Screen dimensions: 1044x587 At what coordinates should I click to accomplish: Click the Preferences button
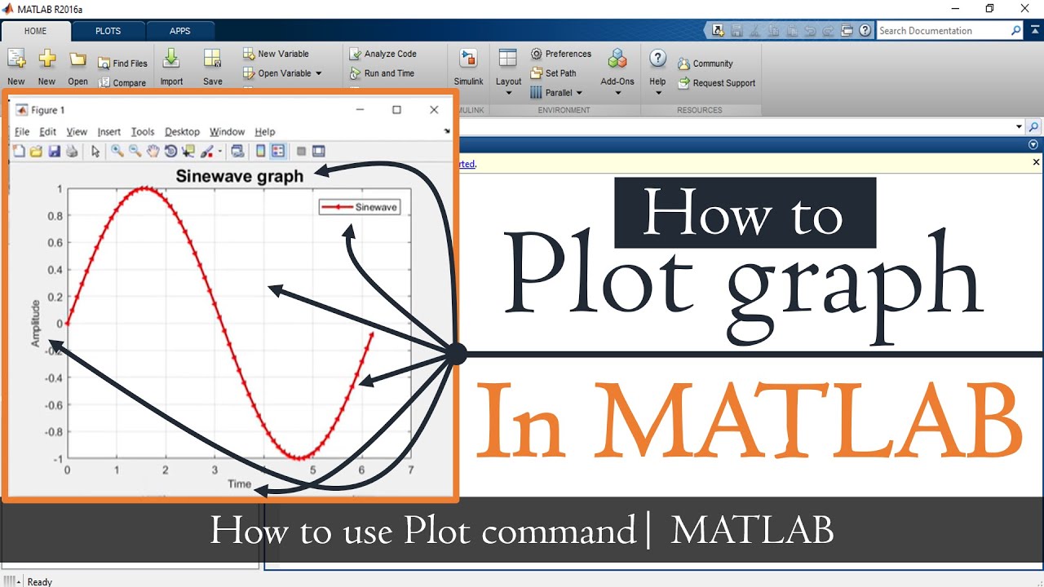[561, 54]
